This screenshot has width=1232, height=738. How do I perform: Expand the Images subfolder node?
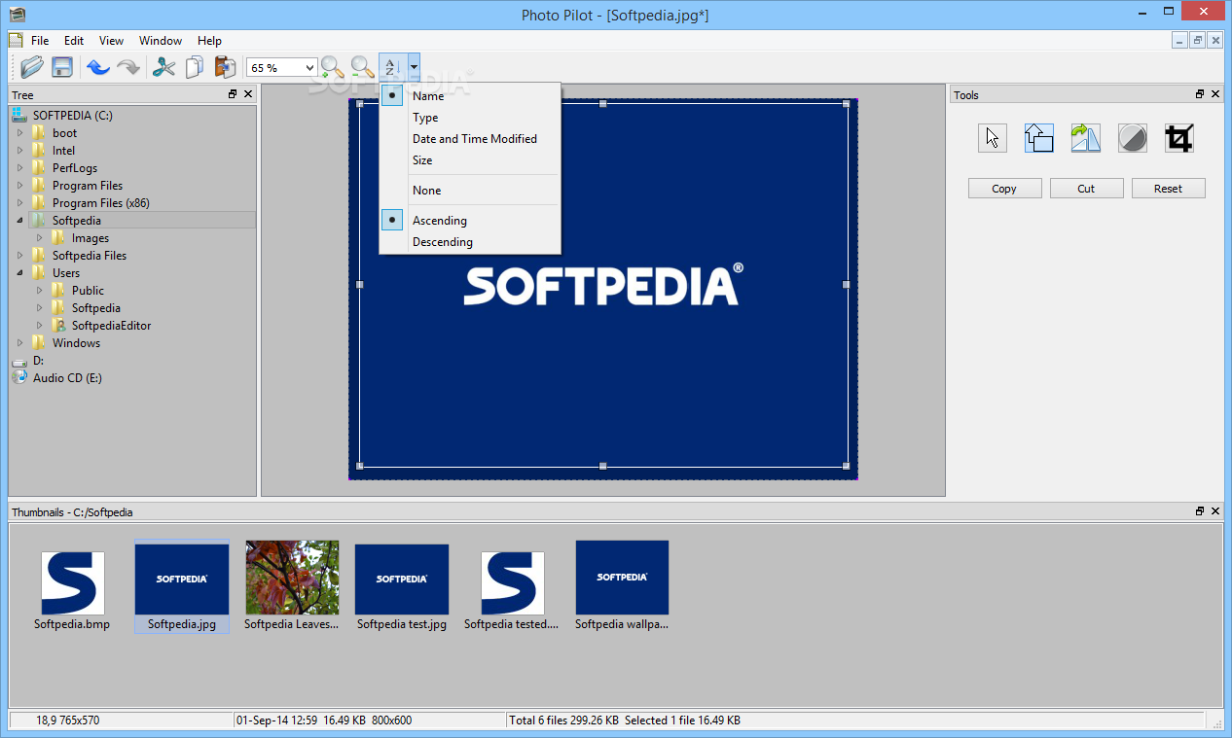click(x=39, y=238)
